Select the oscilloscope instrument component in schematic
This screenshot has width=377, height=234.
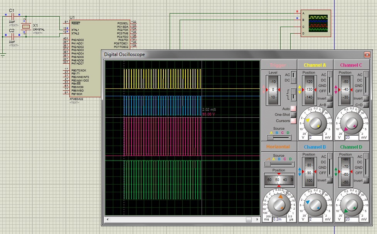(x=316, y=23)
